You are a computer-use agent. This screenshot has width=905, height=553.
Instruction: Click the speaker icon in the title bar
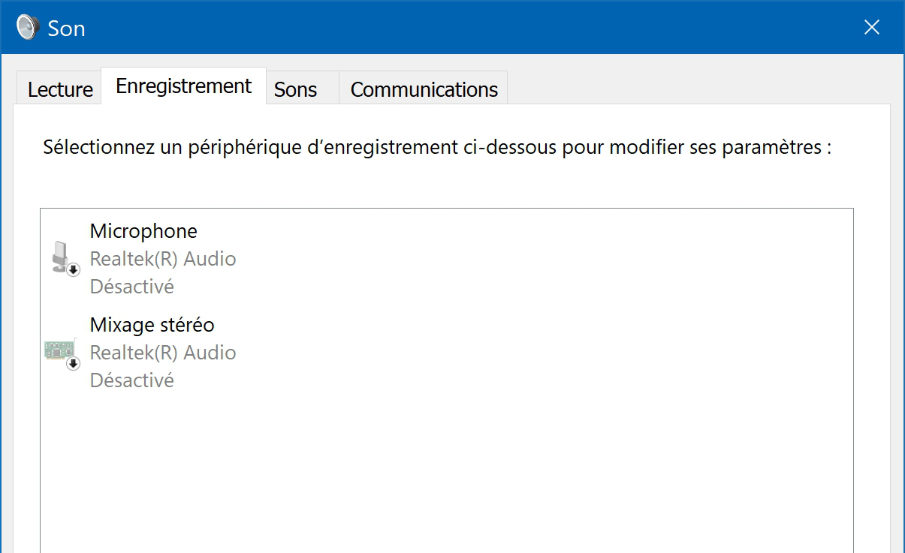coord(28,28)
